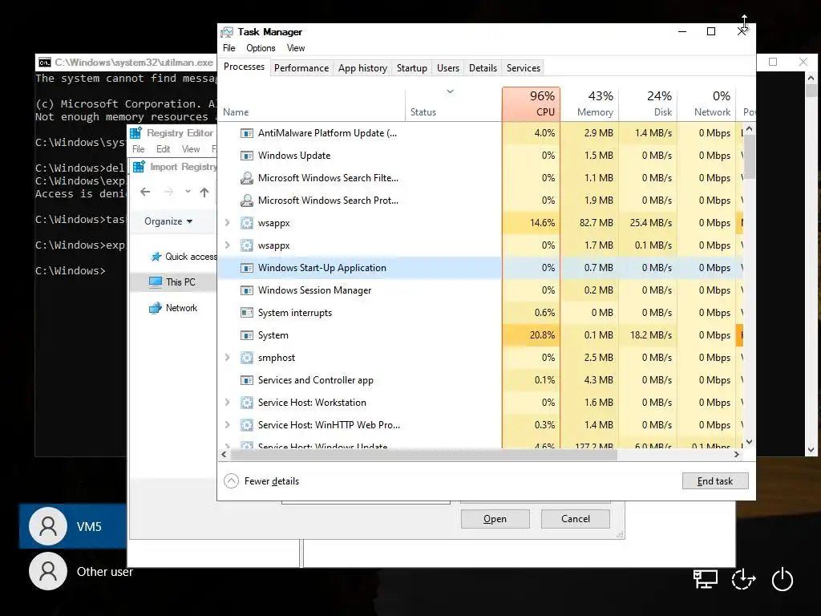This screenshot has width=821, height=616.
Task: Switch to the Startup tab
Action: click(x=412, y=68)
